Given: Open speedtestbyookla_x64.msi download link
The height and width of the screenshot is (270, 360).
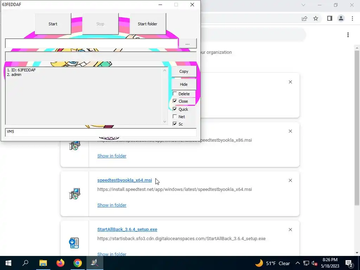Looking at the screenshot, I should click(x=124, y=180).
